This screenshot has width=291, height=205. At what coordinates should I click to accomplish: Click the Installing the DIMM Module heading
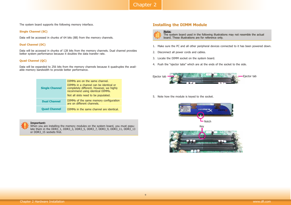pyautogui.click(x=180, y=25)
